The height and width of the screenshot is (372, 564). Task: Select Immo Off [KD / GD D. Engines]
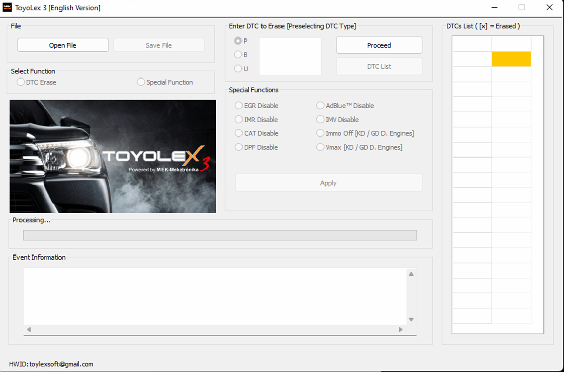(x=320, y=133)
